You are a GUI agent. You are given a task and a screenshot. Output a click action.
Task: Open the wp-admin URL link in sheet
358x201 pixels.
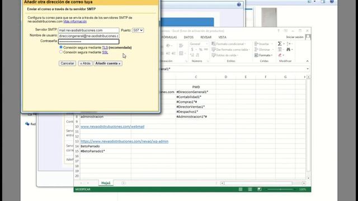tap(124, 141)
